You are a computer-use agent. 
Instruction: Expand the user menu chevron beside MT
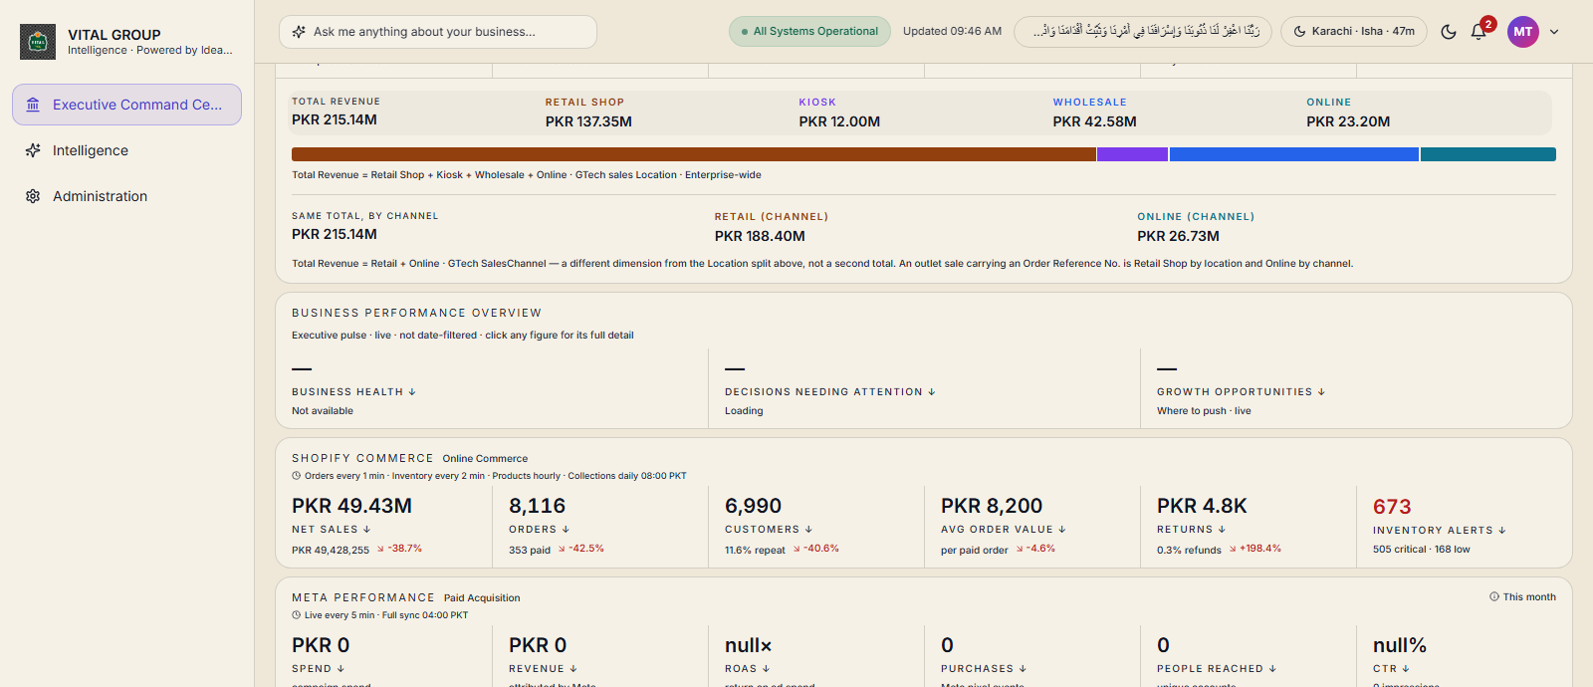(x=1554, y=32)
